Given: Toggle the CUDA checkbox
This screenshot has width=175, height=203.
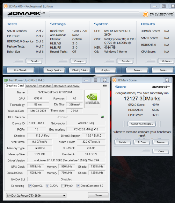Looking at the screenshot, I should (47, 186).
